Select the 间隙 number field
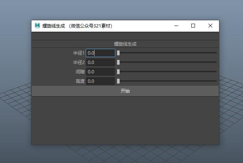Image resolution: width=243 pixels, height=163 pixels. tap(100, 72)
